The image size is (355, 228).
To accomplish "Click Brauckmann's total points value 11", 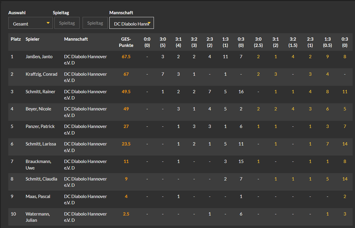I will coord(126,161).
